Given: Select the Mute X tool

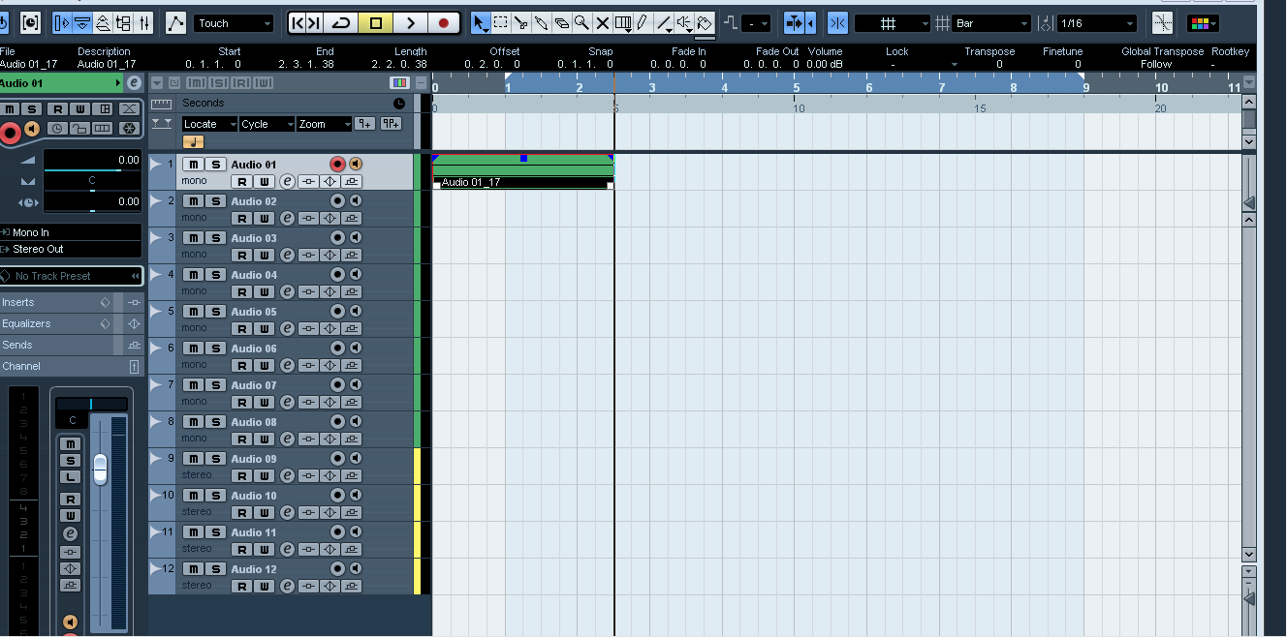Looking at the screenshot, I should point(602,23).
